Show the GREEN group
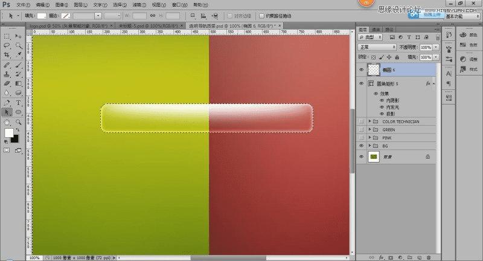The image size is (483, 261). pos(361,130)
